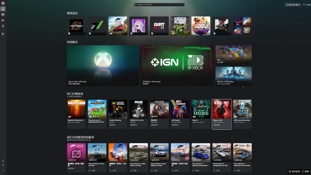Viewport: 311px width, 175px height.
Task: Open Forza Horizon 5 Universal Icons Car Pack
Action: pos(242,158)
